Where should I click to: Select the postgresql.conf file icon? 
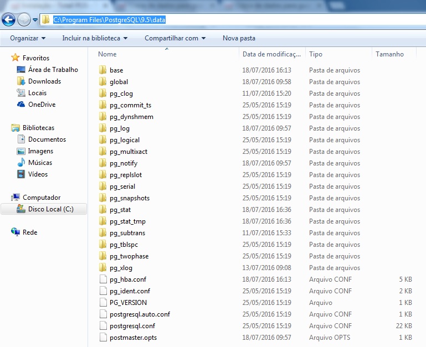pyautogui.click(x=103, y=325)
